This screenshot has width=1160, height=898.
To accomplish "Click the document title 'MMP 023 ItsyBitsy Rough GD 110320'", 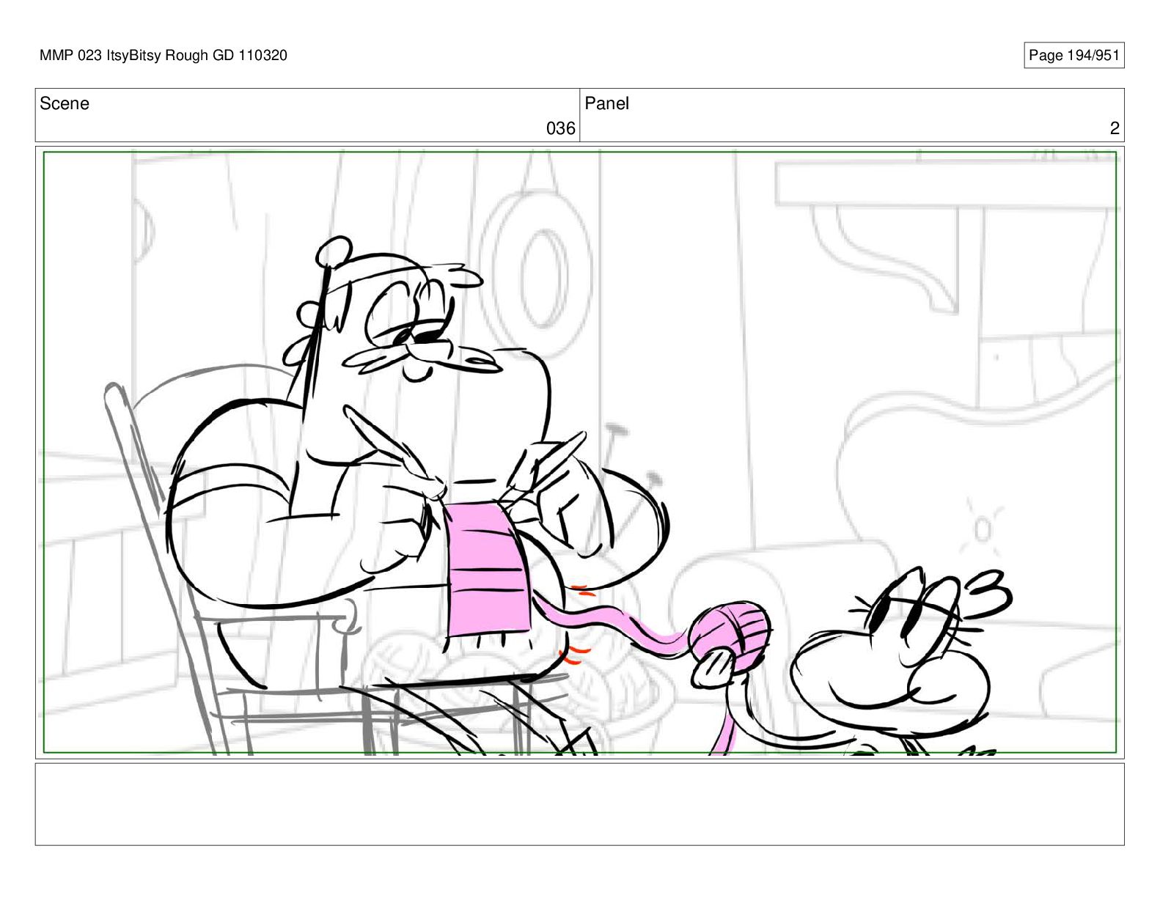I will coord(164,56).
